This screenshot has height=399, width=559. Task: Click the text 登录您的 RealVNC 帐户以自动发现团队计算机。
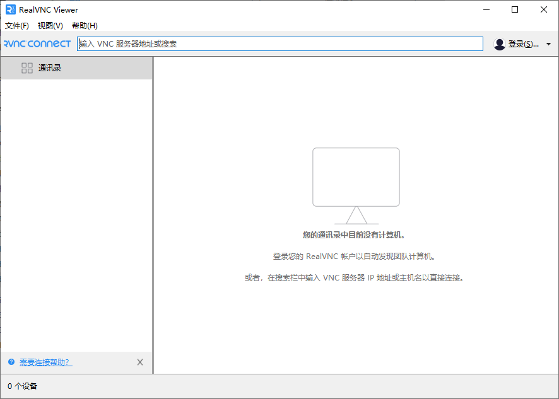pyautogui.click(x=355, y=257)
